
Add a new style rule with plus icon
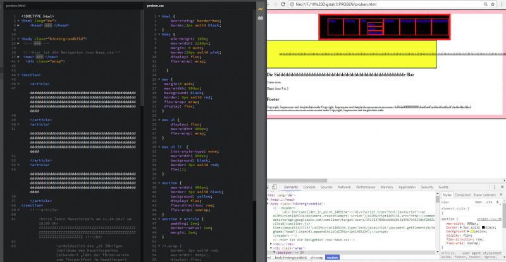(497, 202)
